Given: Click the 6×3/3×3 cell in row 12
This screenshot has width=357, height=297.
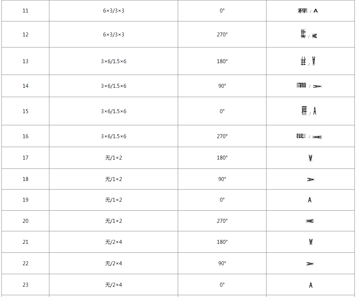Looking at the screenshot, I should tap(113, 35).
